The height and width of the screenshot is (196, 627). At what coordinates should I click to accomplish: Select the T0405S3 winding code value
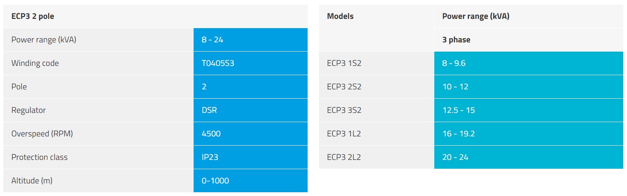point(218,63)
